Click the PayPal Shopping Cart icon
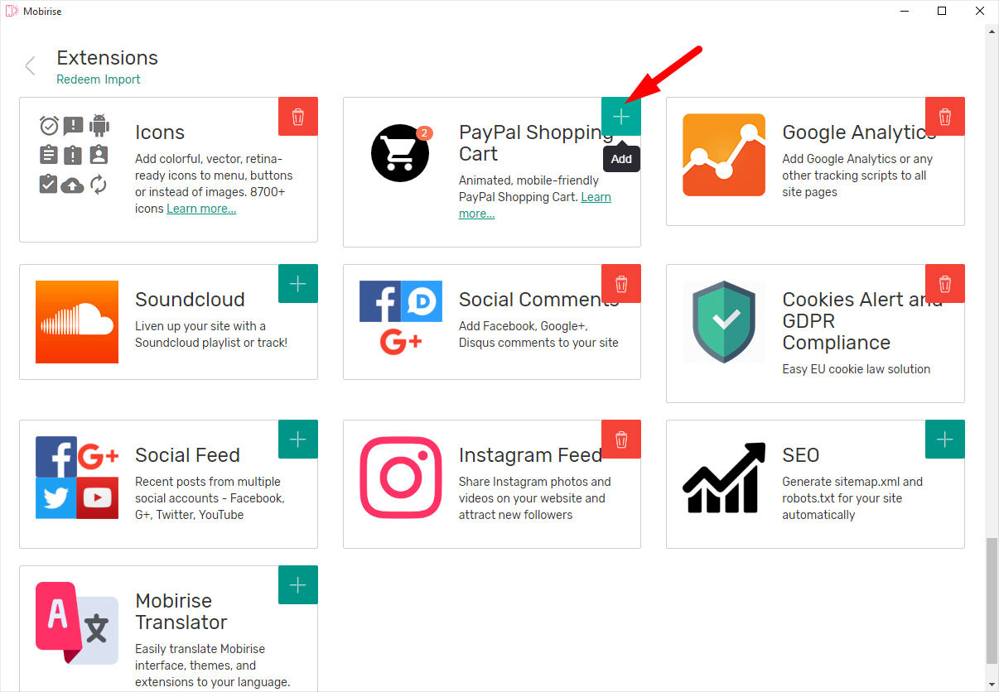The height and width of the screenshot is (692, 999). point(400,153)
